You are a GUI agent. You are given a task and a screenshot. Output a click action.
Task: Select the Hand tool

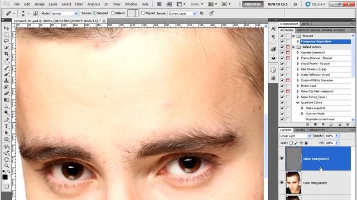(6, 159)
